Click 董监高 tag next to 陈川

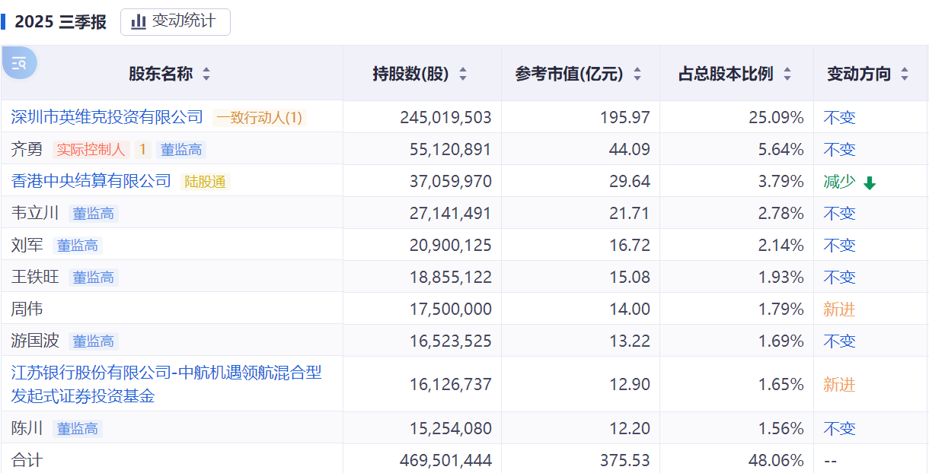[x=77, y=429]
